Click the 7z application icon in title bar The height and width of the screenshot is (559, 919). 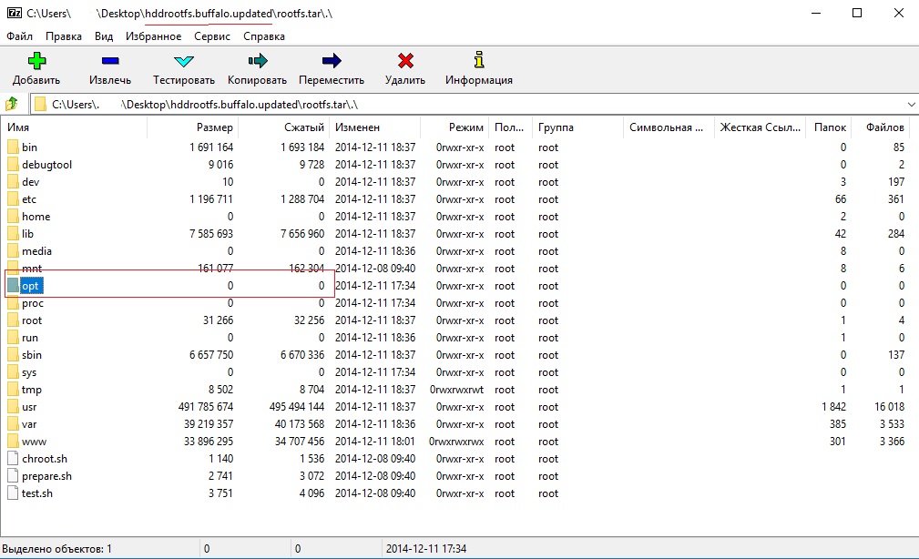[x=14, y=13]
